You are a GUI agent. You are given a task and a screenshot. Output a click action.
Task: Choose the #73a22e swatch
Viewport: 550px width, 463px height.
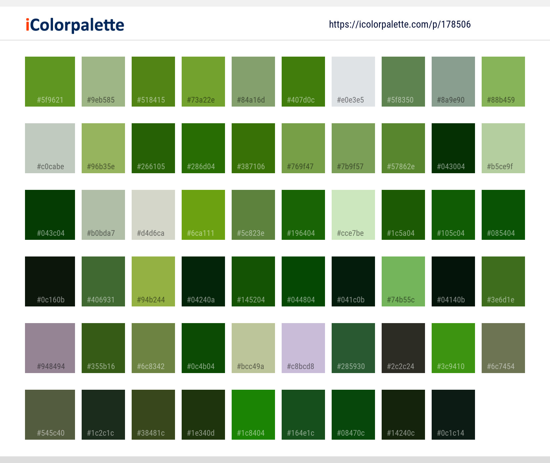(x=203, y=82)
